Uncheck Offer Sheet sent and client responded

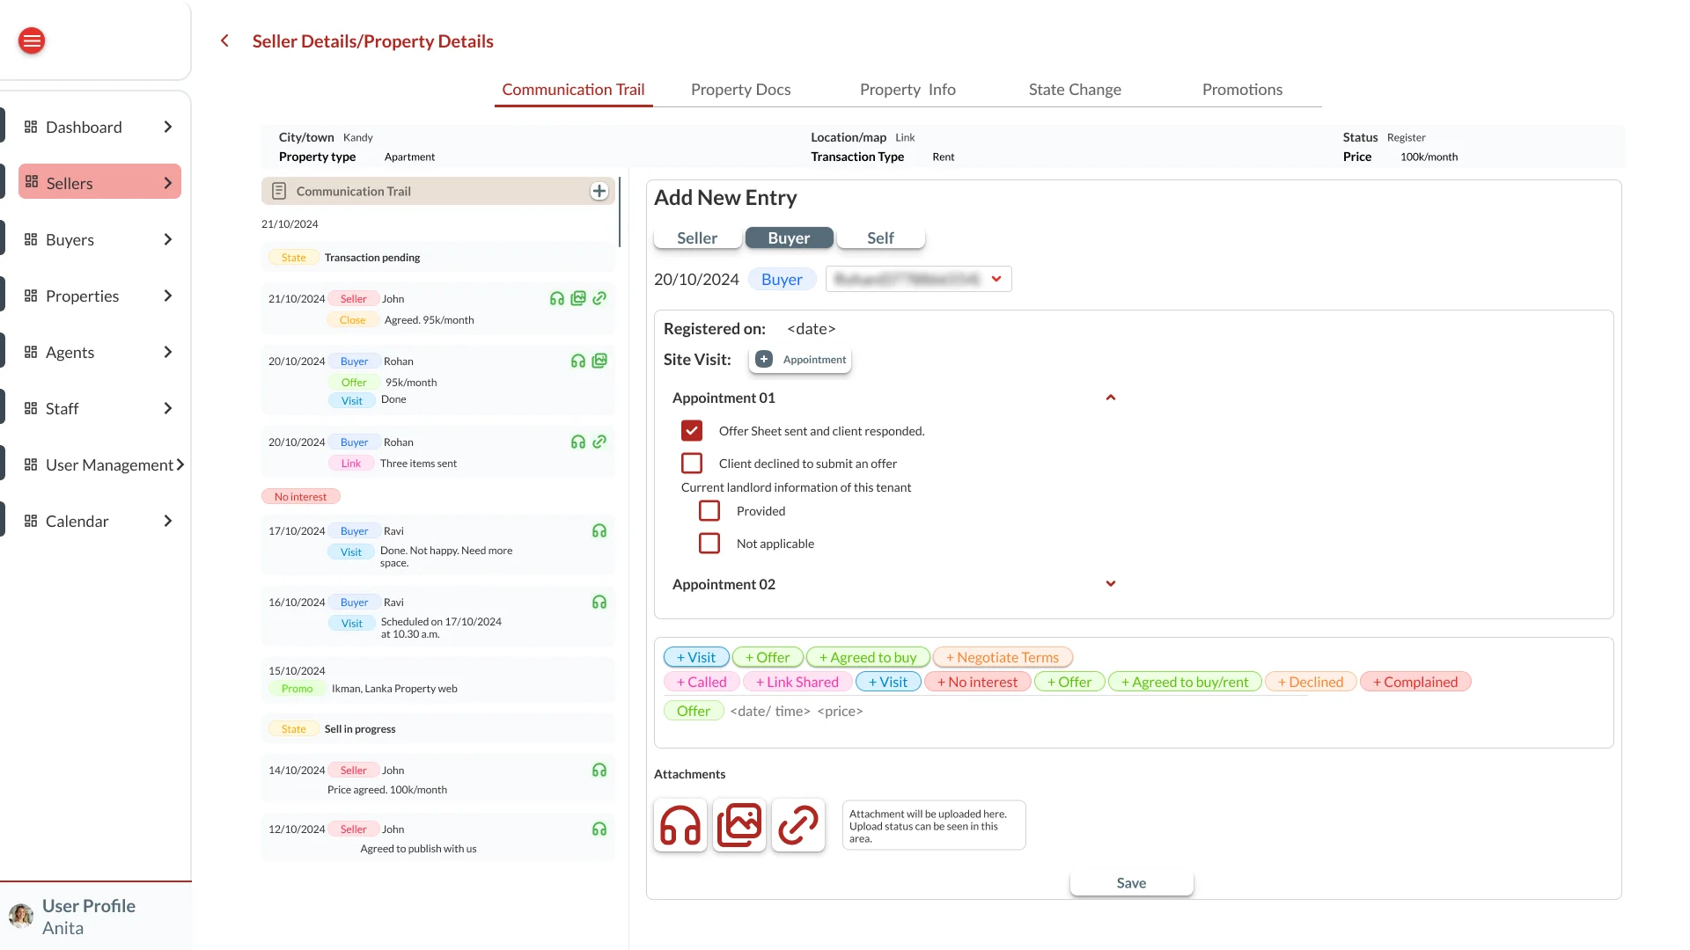point(692,431)
